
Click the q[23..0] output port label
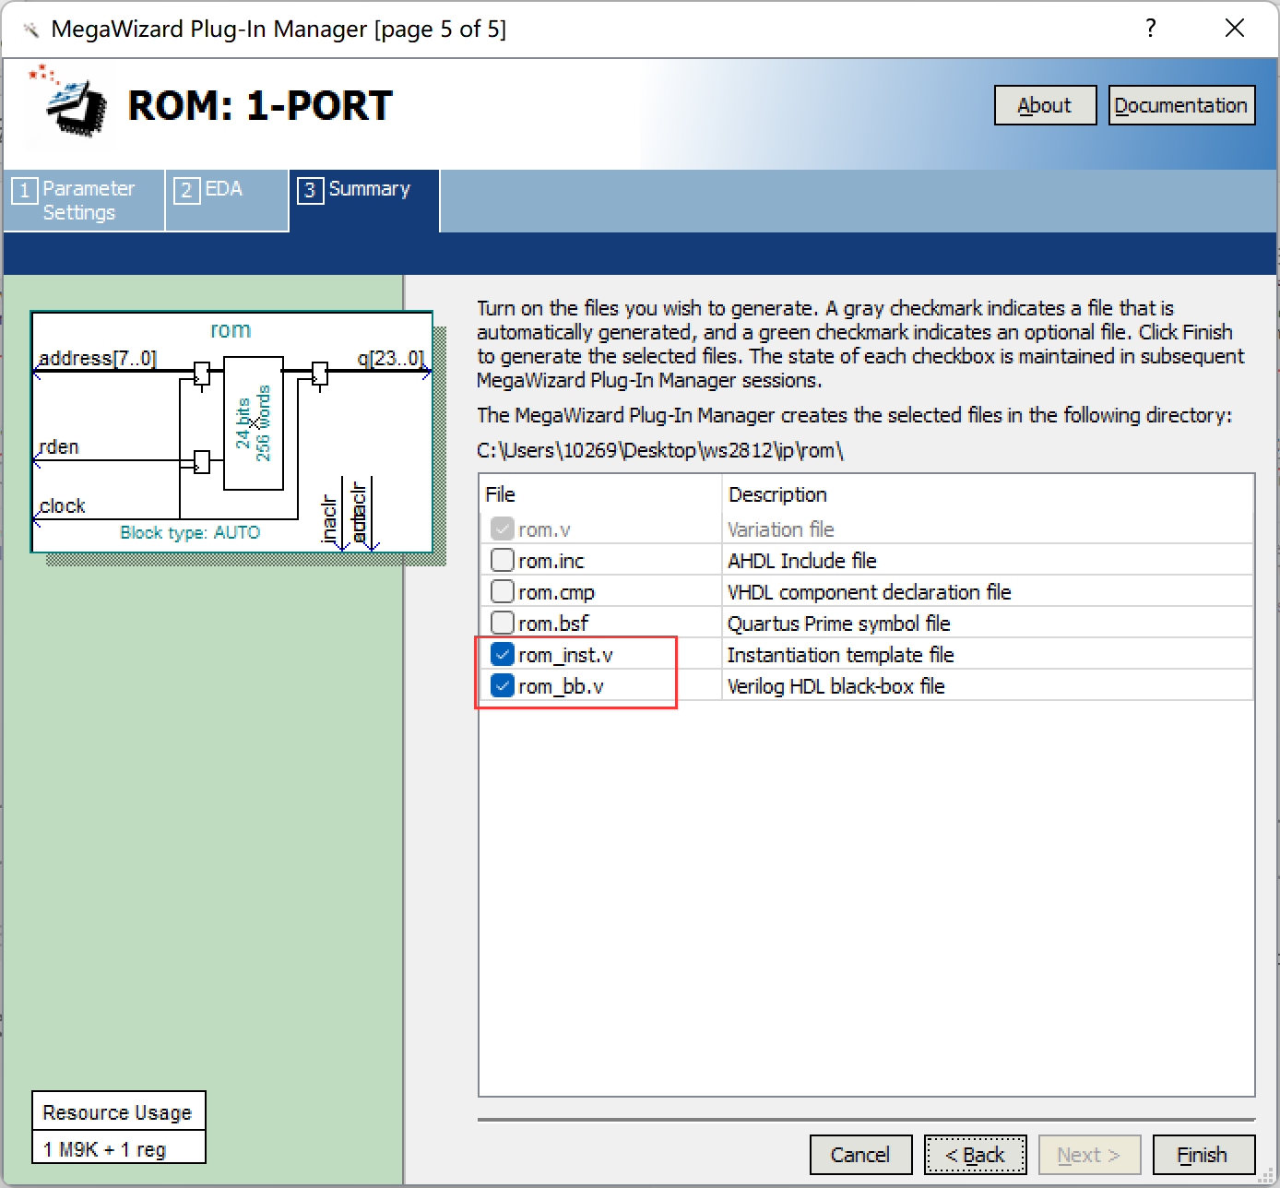coord(391,358)
